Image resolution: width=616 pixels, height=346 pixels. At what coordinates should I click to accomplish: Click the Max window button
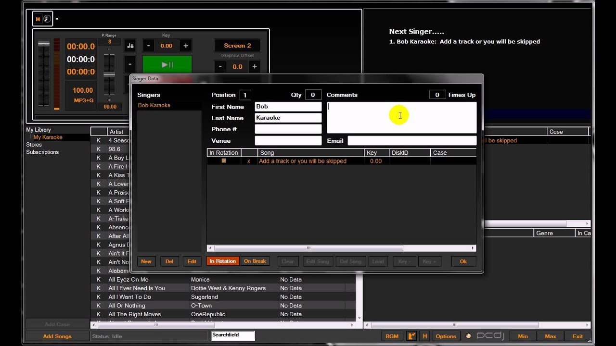click(x=551, y=336)
